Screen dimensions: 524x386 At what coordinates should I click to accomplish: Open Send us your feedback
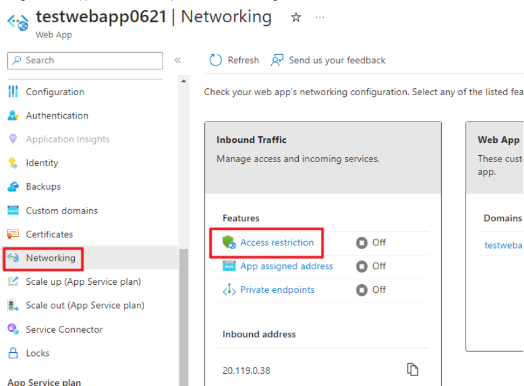(x=337, y=60)
